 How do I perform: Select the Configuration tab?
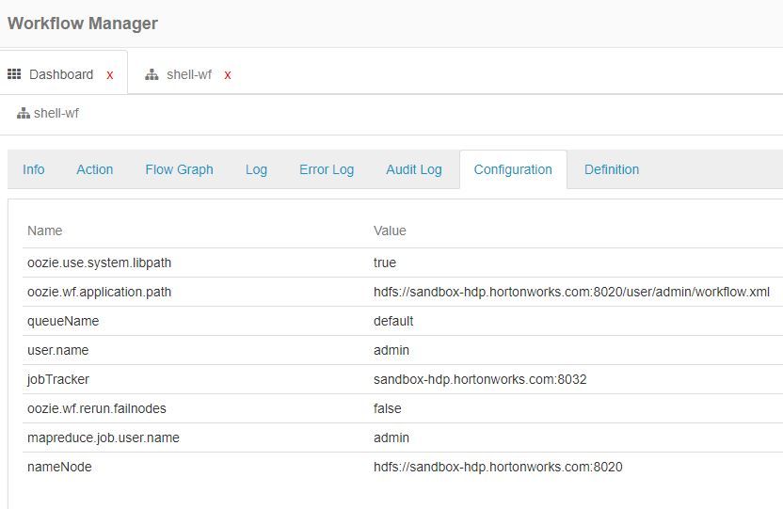[513, 169]
